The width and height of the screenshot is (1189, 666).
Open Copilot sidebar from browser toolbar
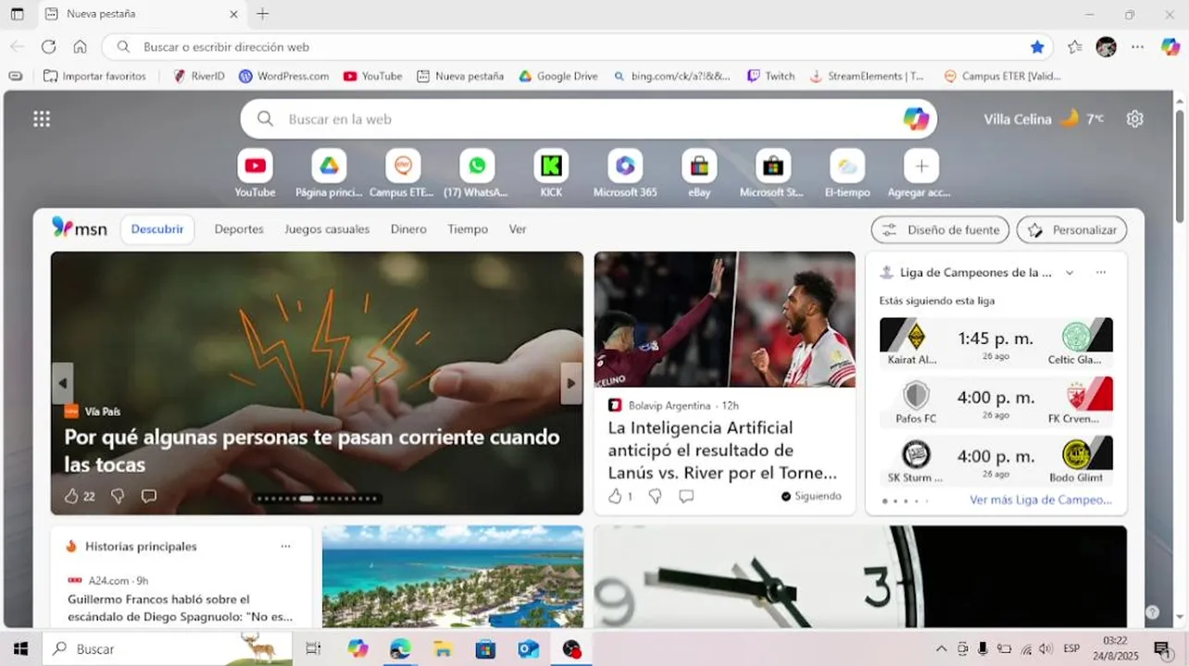[1170, 46]
